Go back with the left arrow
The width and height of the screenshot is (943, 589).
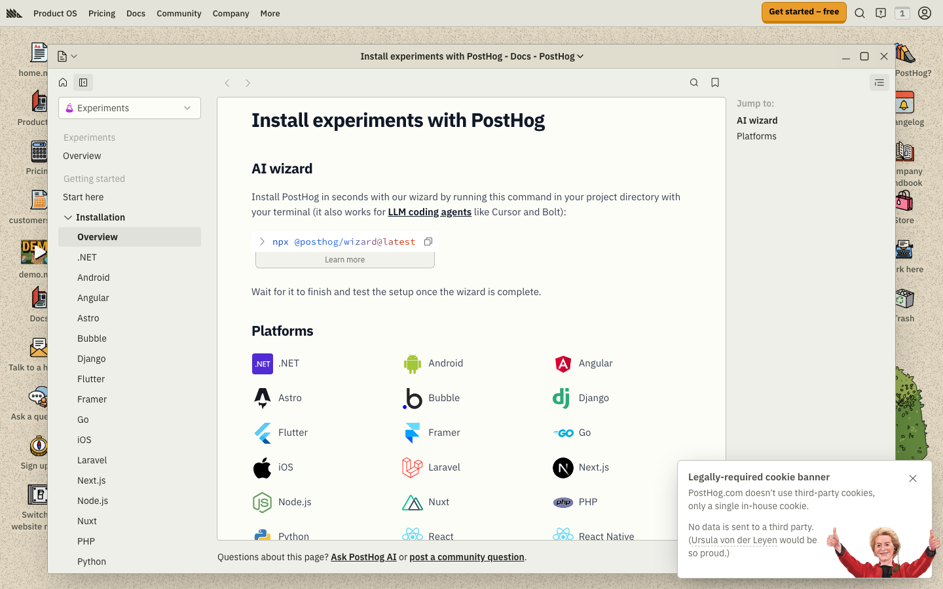227,83
